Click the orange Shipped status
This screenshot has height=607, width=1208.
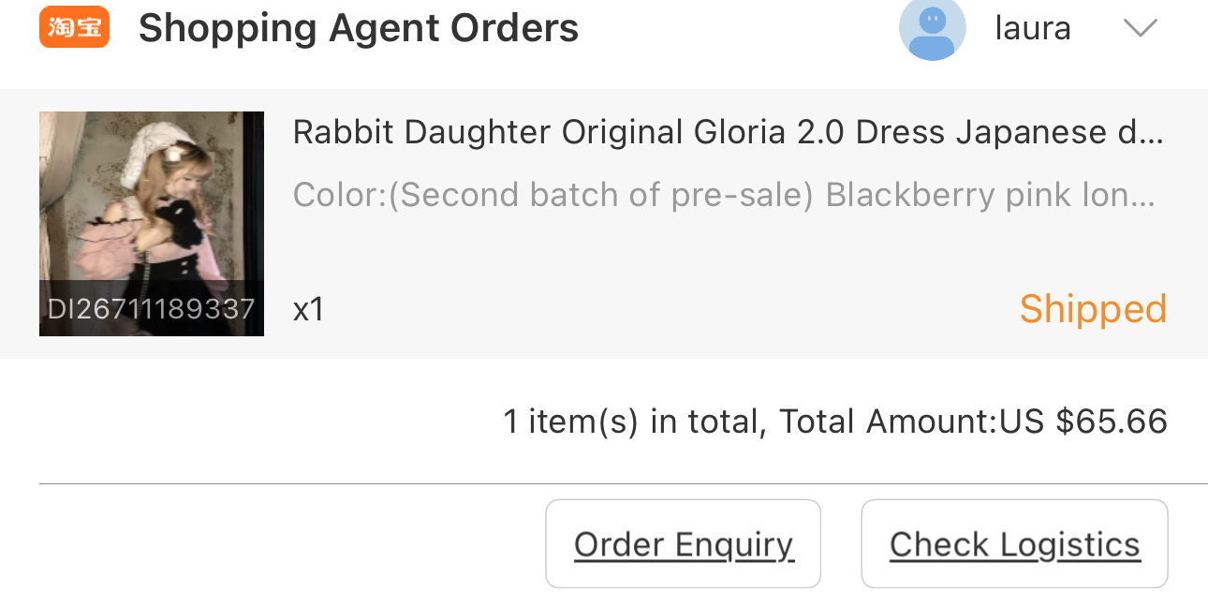pyautogui.click(x=1092, y=309)
